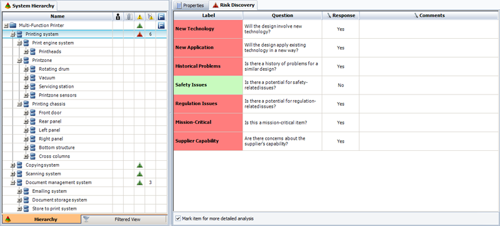Viewport: 500px width, 226px height.
Task: Click the Regulation Issues label cell
Action: (208, 104)
